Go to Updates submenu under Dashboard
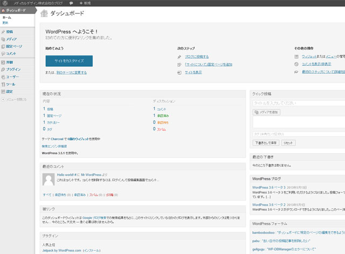The height and width of the screenshot is (254, 345). pyautogui.click(x=5, y=23)
